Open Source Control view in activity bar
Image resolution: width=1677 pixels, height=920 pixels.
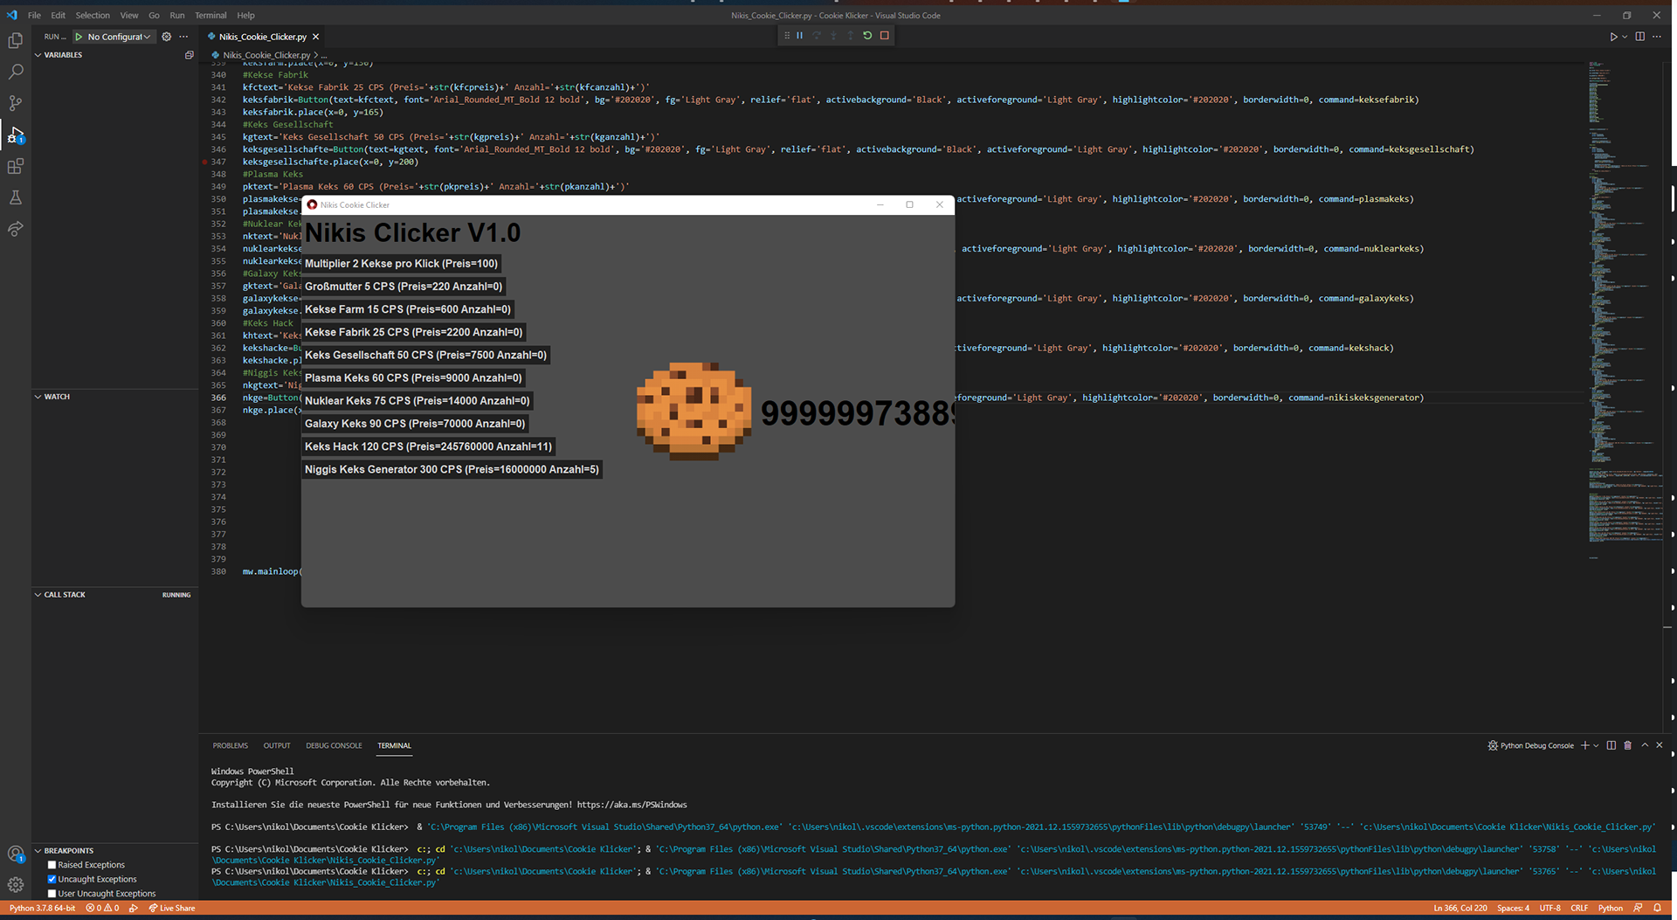(16, 103)
